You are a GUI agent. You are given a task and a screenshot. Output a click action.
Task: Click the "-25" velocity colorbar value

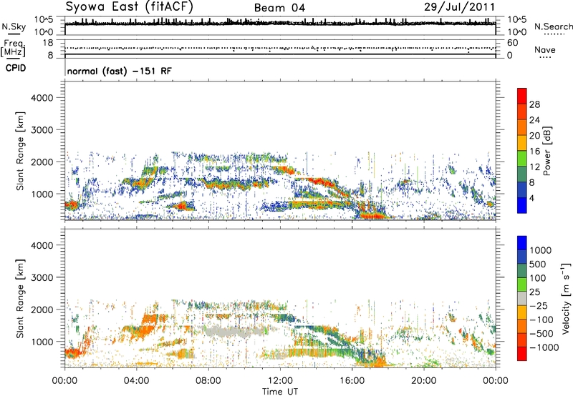539,306
